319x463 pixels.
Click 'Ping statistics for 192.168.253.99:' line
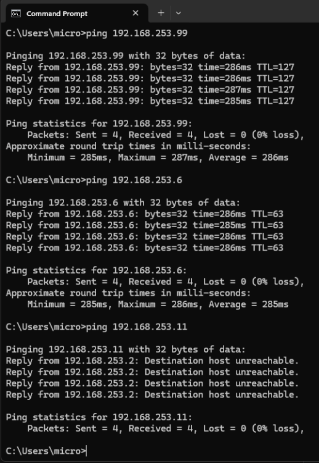click(x=99, y=123)
